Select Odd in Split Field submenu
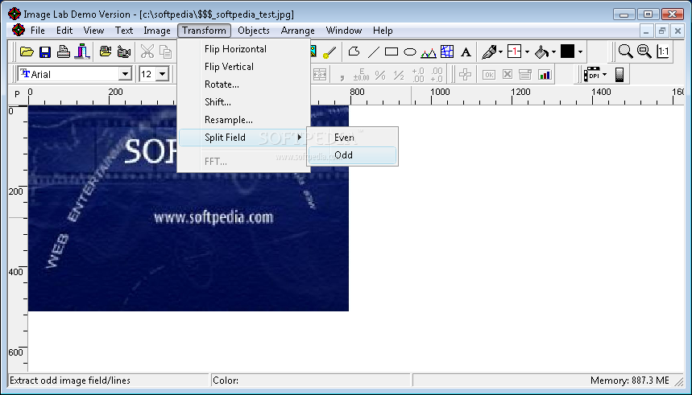692x395 pixels. click(352, 155)
